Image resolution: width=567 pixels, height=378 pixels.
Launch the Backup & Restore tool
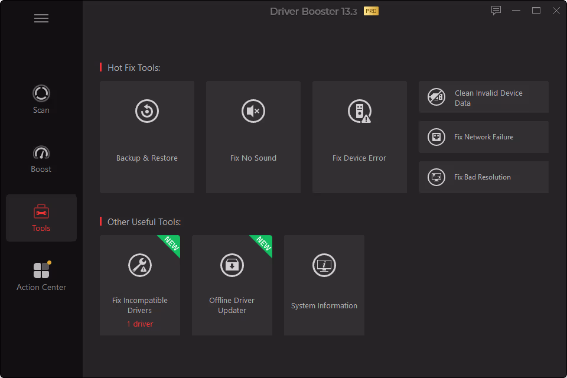pyautogui.click(x=146, y=136)
